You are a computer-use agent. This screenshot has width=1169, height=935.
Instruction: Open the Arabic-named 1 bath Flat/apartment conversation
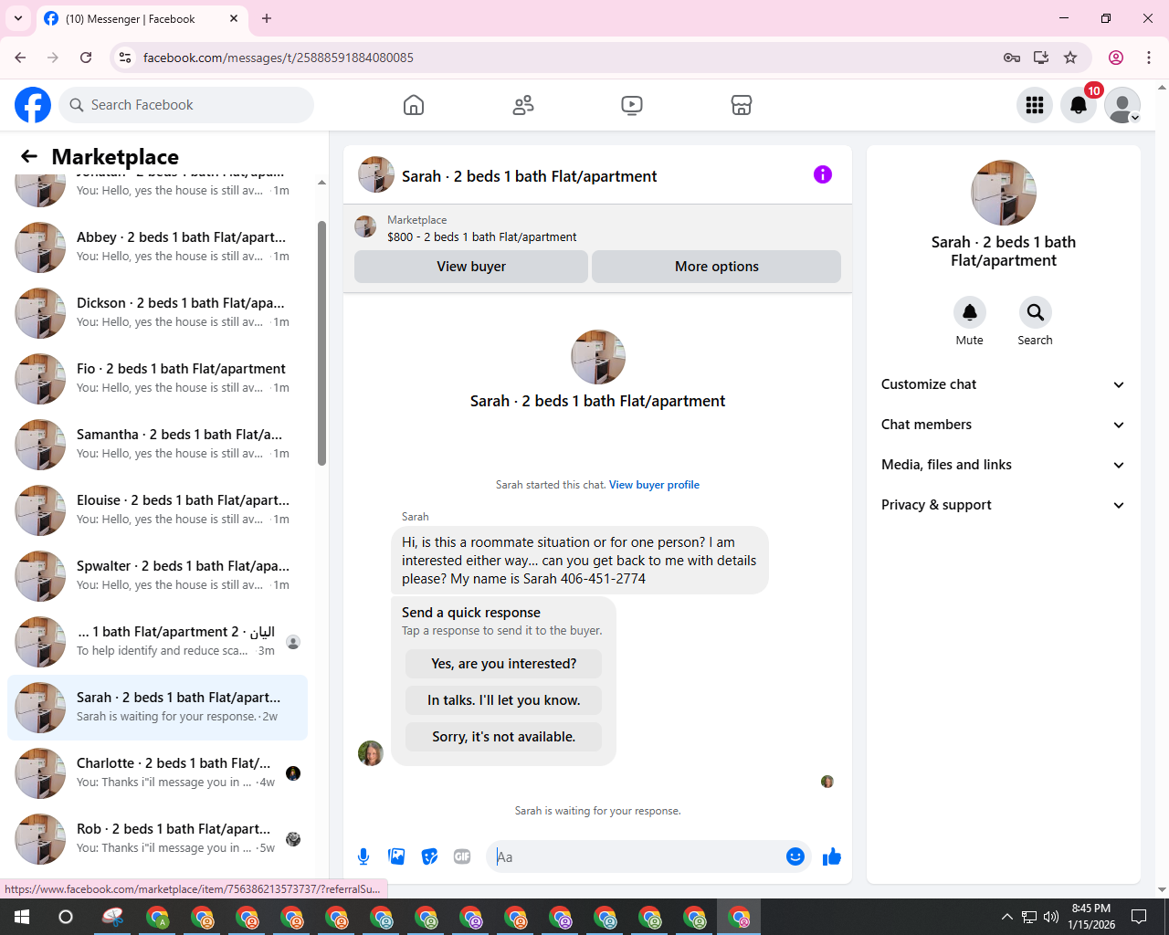[157, 642]
